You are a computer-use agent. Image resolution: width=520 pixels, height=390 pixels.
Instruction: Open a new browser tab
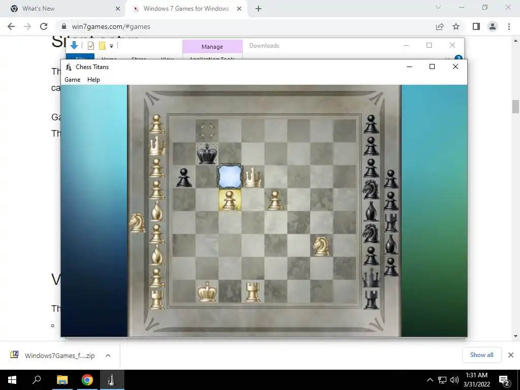coord(258,9)
